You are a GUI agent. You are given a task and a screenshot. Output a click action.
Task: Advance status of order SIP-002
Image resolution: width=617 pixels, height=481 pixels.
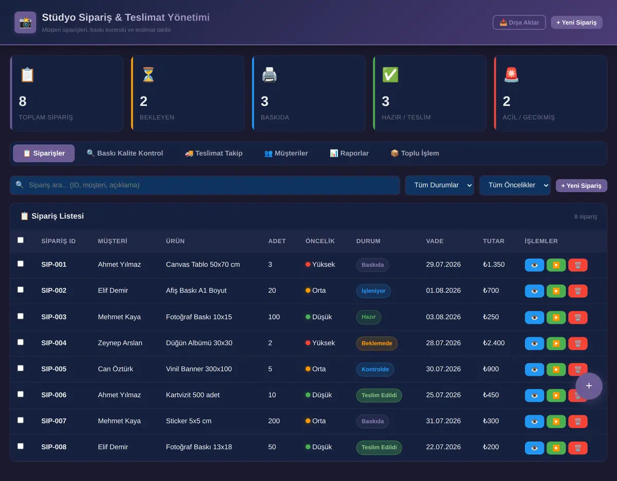coord(556,291)
